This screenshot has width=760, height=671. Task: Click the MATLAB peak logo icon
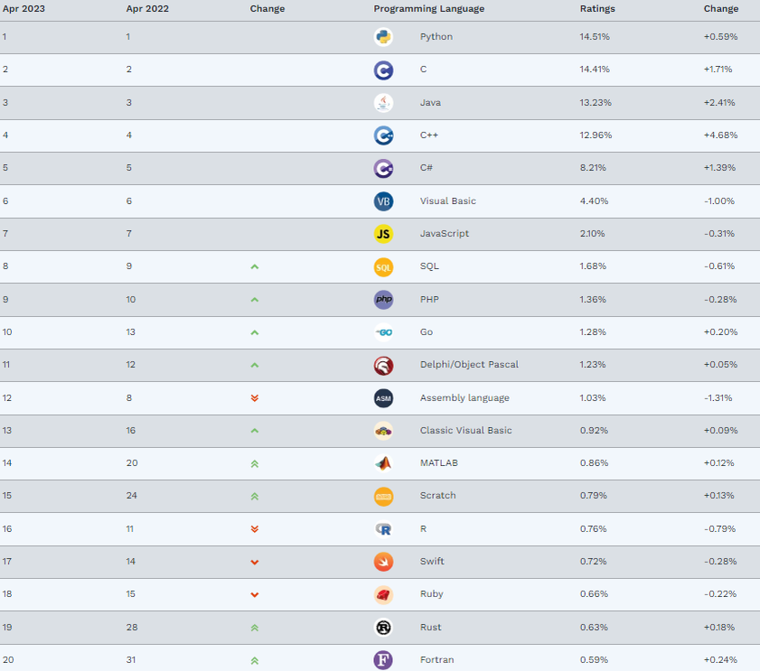(x=383, y=463)
